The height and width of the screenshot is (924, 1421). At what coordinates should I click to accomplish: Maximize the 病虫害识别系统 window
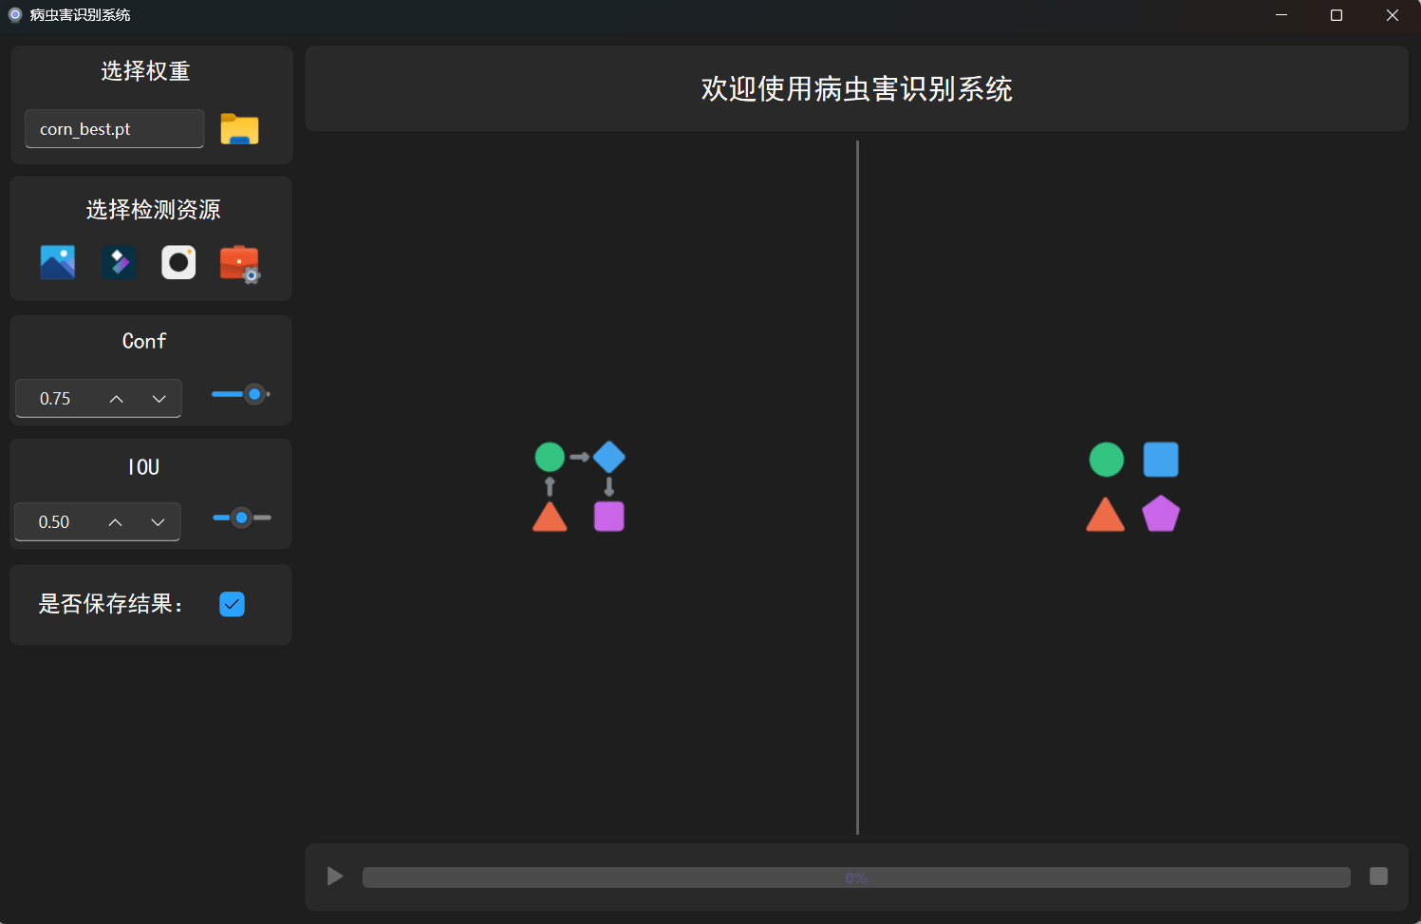pyautogui.click(x=1337, y=15)
